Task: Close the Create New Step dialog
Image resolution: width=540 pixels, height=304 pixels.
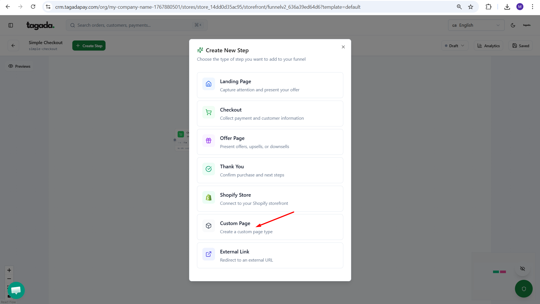Action: [343, 47]
